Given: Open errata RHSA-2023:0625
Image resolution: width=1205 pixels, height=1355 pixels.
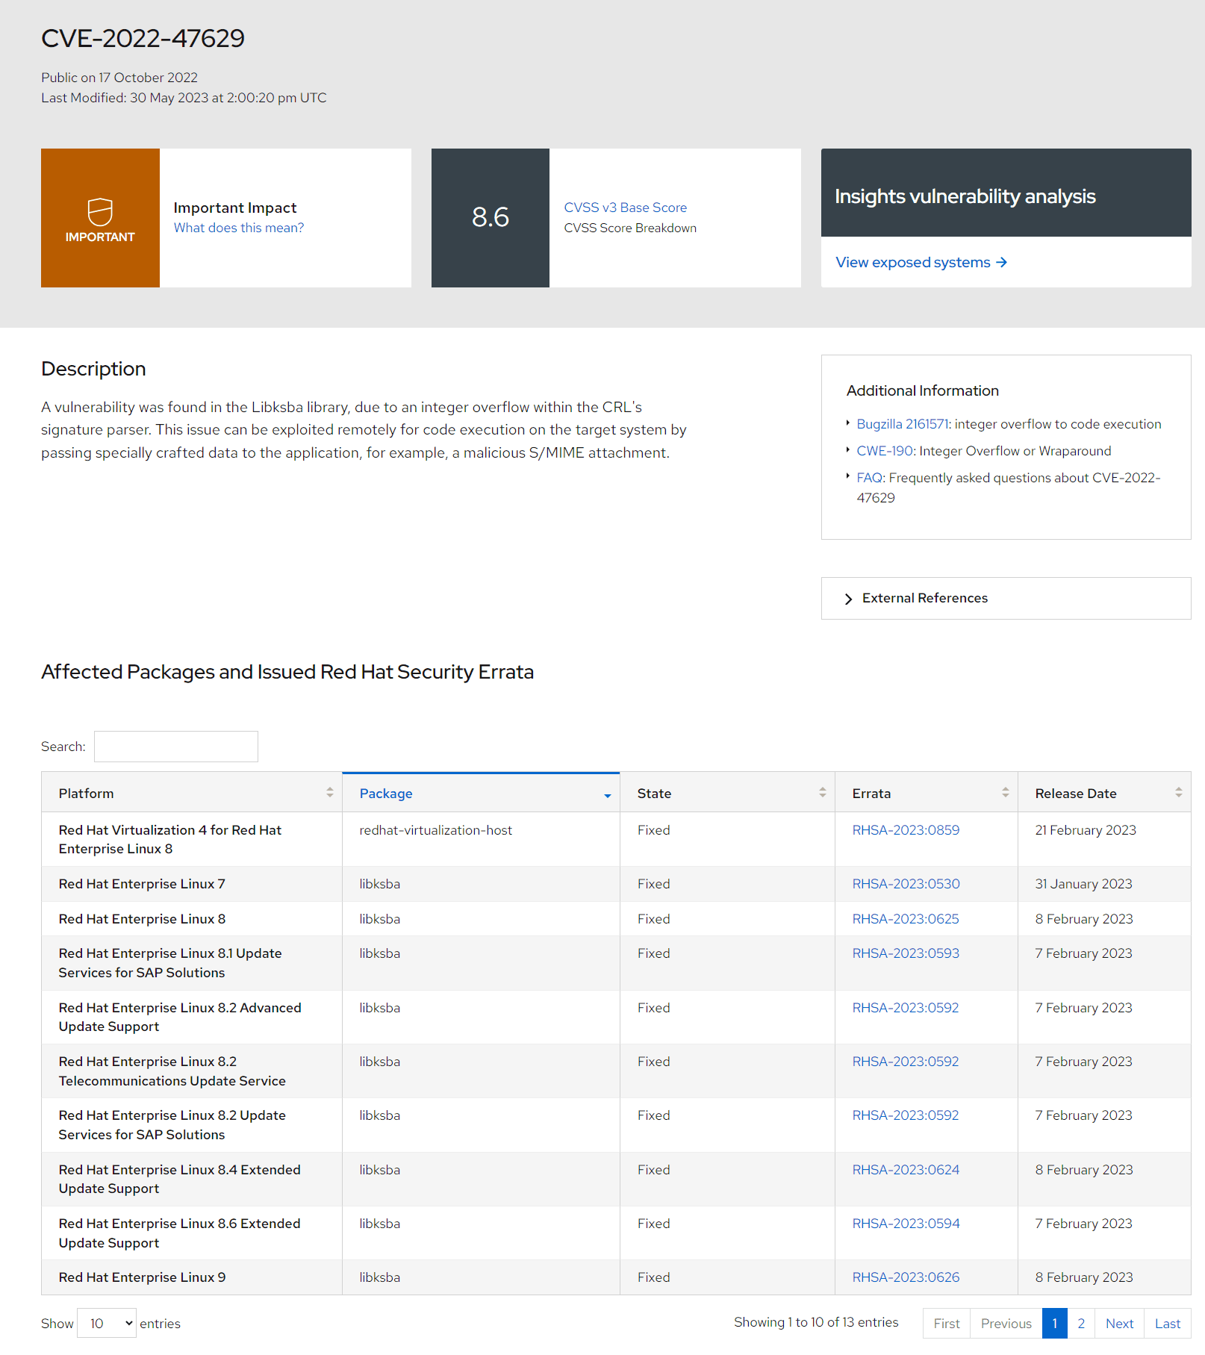Looking at the screenshot, I should tap(906, 919).
